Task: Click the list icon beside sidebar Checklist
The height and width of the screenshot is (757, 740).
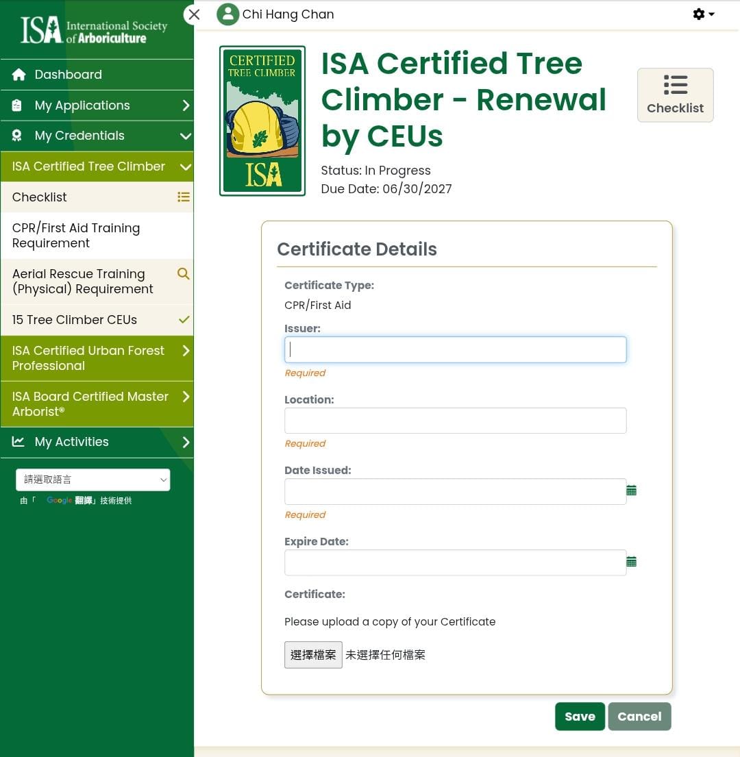Action: click(184, 197)
